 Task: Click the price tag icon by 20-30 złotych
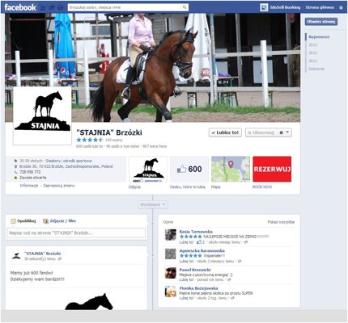point(15,161)
